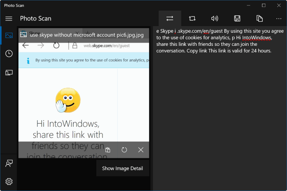Paste image from clipboard icon

coord(108,150)
